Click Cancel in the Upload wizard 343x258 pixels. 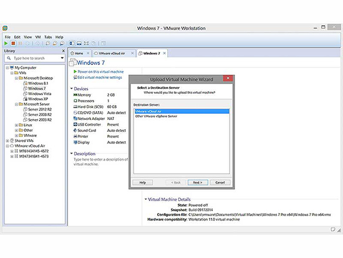(x=220, y=182)
